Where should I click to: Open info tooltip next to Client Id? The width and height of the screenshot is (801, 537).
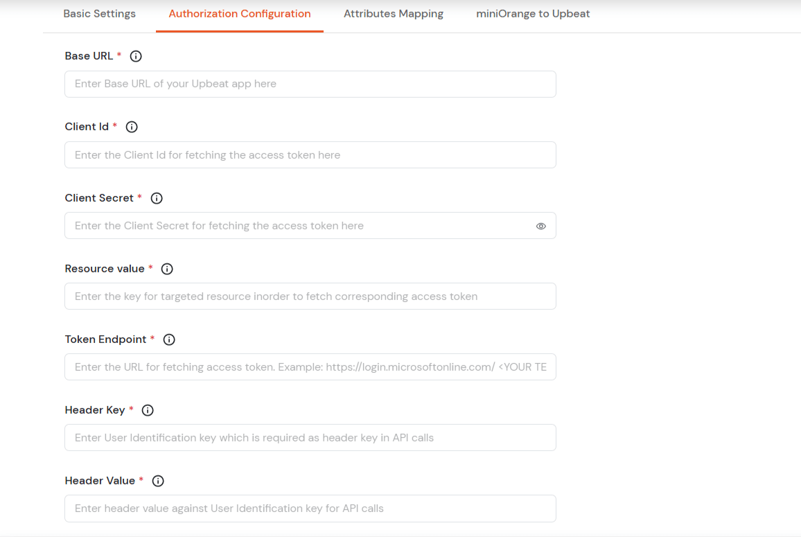[x=131, y=127]
